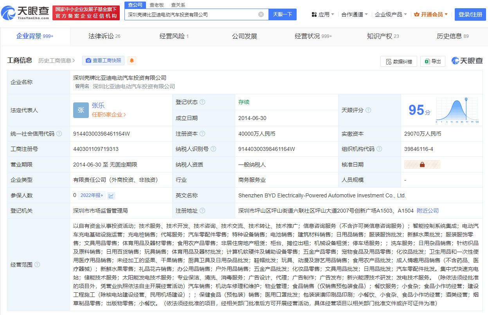Screen dimensions: 488x315
Task: Click the 95分 score value
Action: pos(419,110)
